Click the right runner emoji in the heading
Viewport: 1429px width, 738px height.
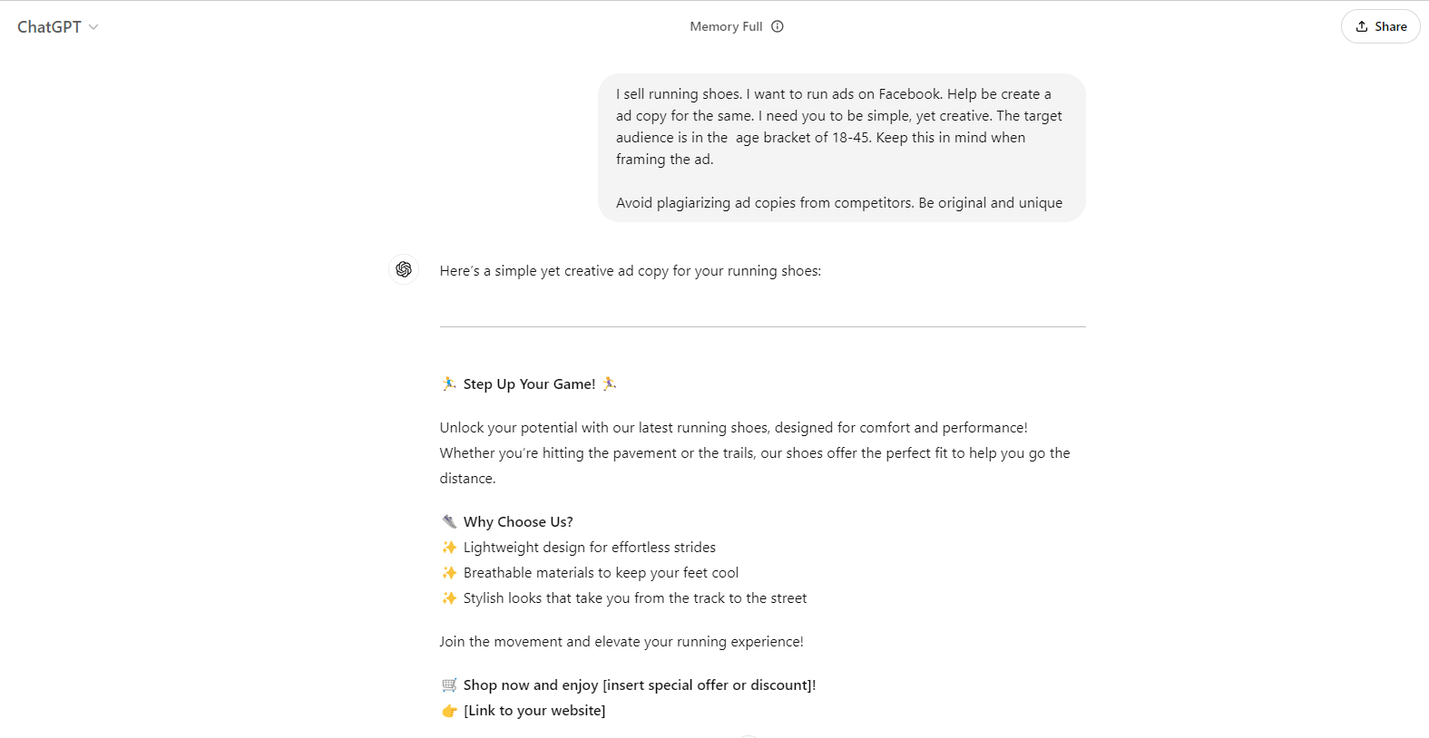(609, 384)
